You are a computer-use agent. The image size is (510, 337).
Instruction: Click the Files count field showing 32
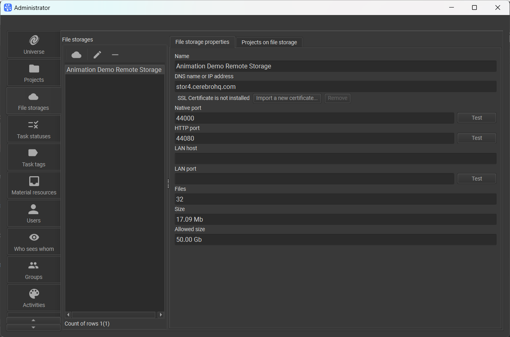tap(335, 199)
